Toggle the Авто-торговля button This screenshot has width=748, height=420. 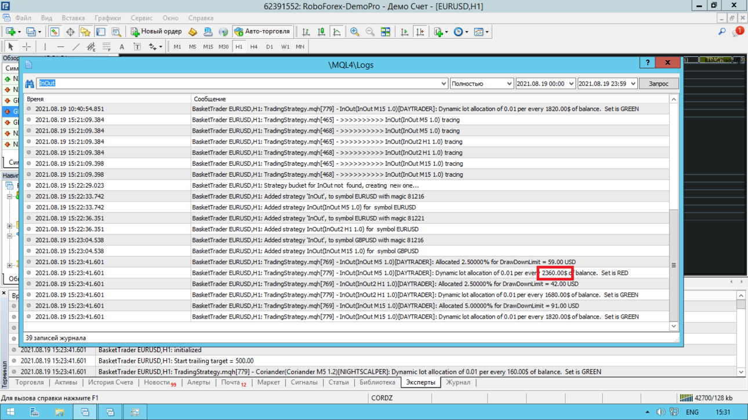coord(264,32)
